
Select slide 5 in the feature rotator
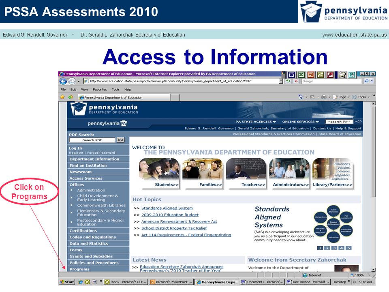348,248
